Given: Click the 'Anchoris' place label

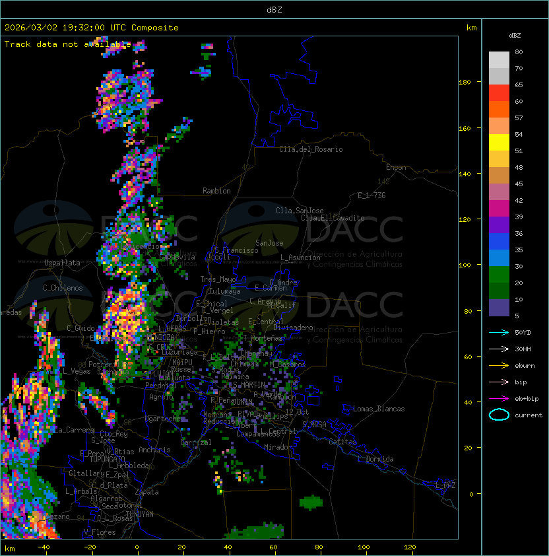Looking at the screenshot, I should pyautogui.click(x=154, y=450).
